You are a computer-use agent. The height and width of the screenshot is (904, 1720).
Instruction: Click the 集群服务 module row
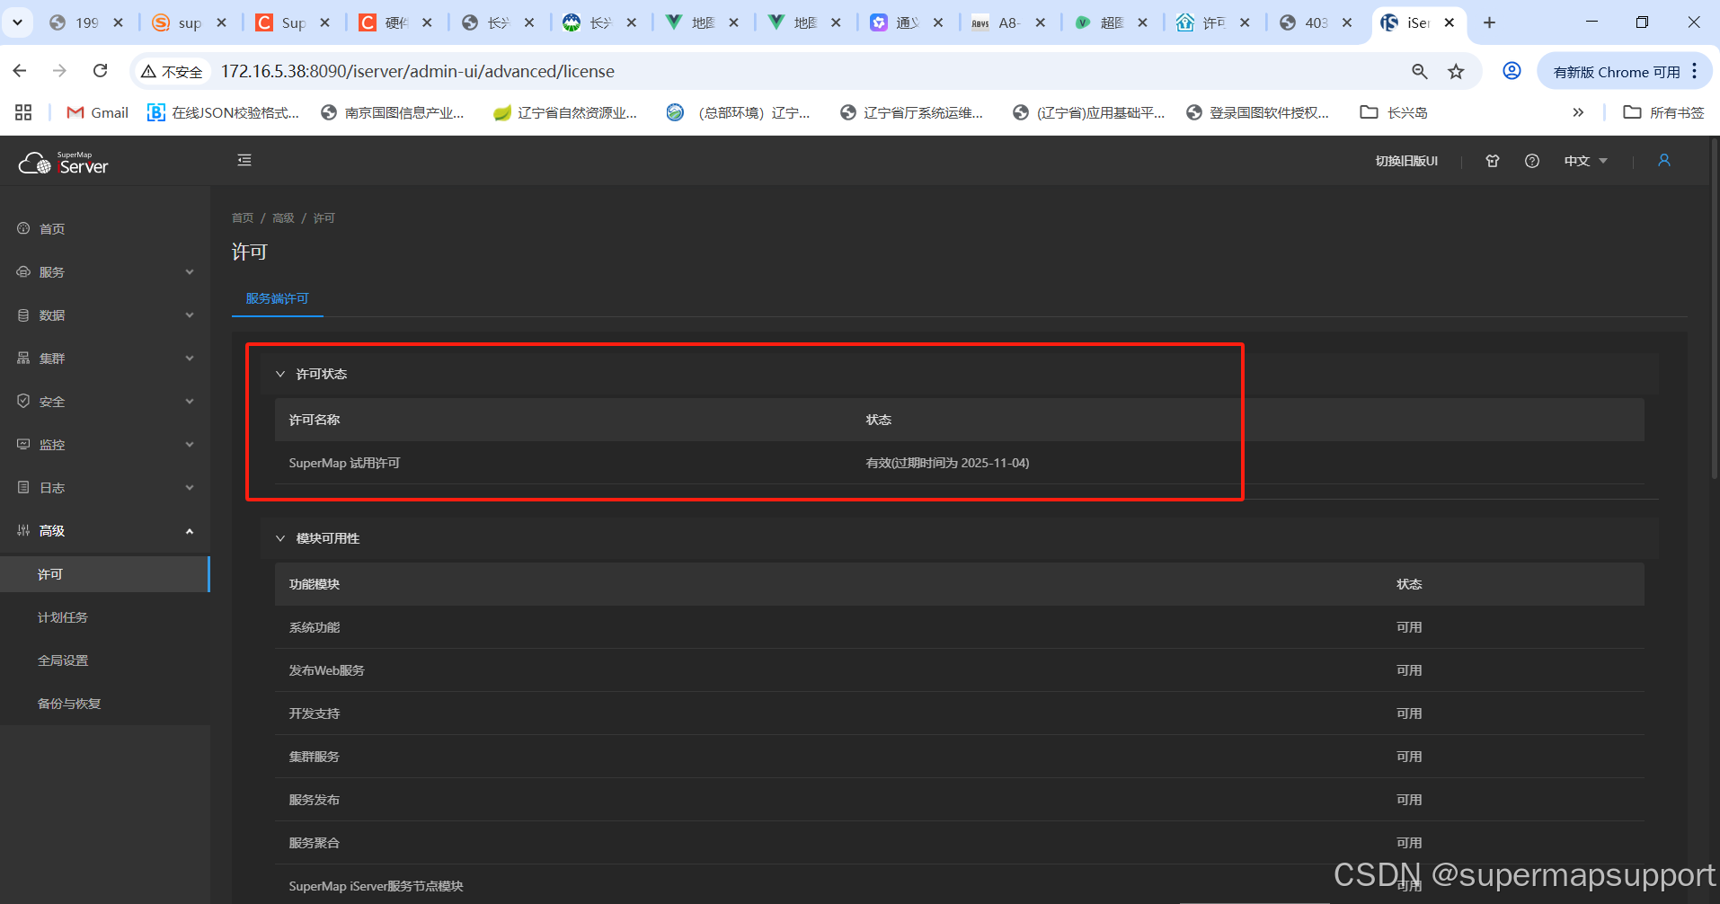pyautogui.click(x=960, y=757)
